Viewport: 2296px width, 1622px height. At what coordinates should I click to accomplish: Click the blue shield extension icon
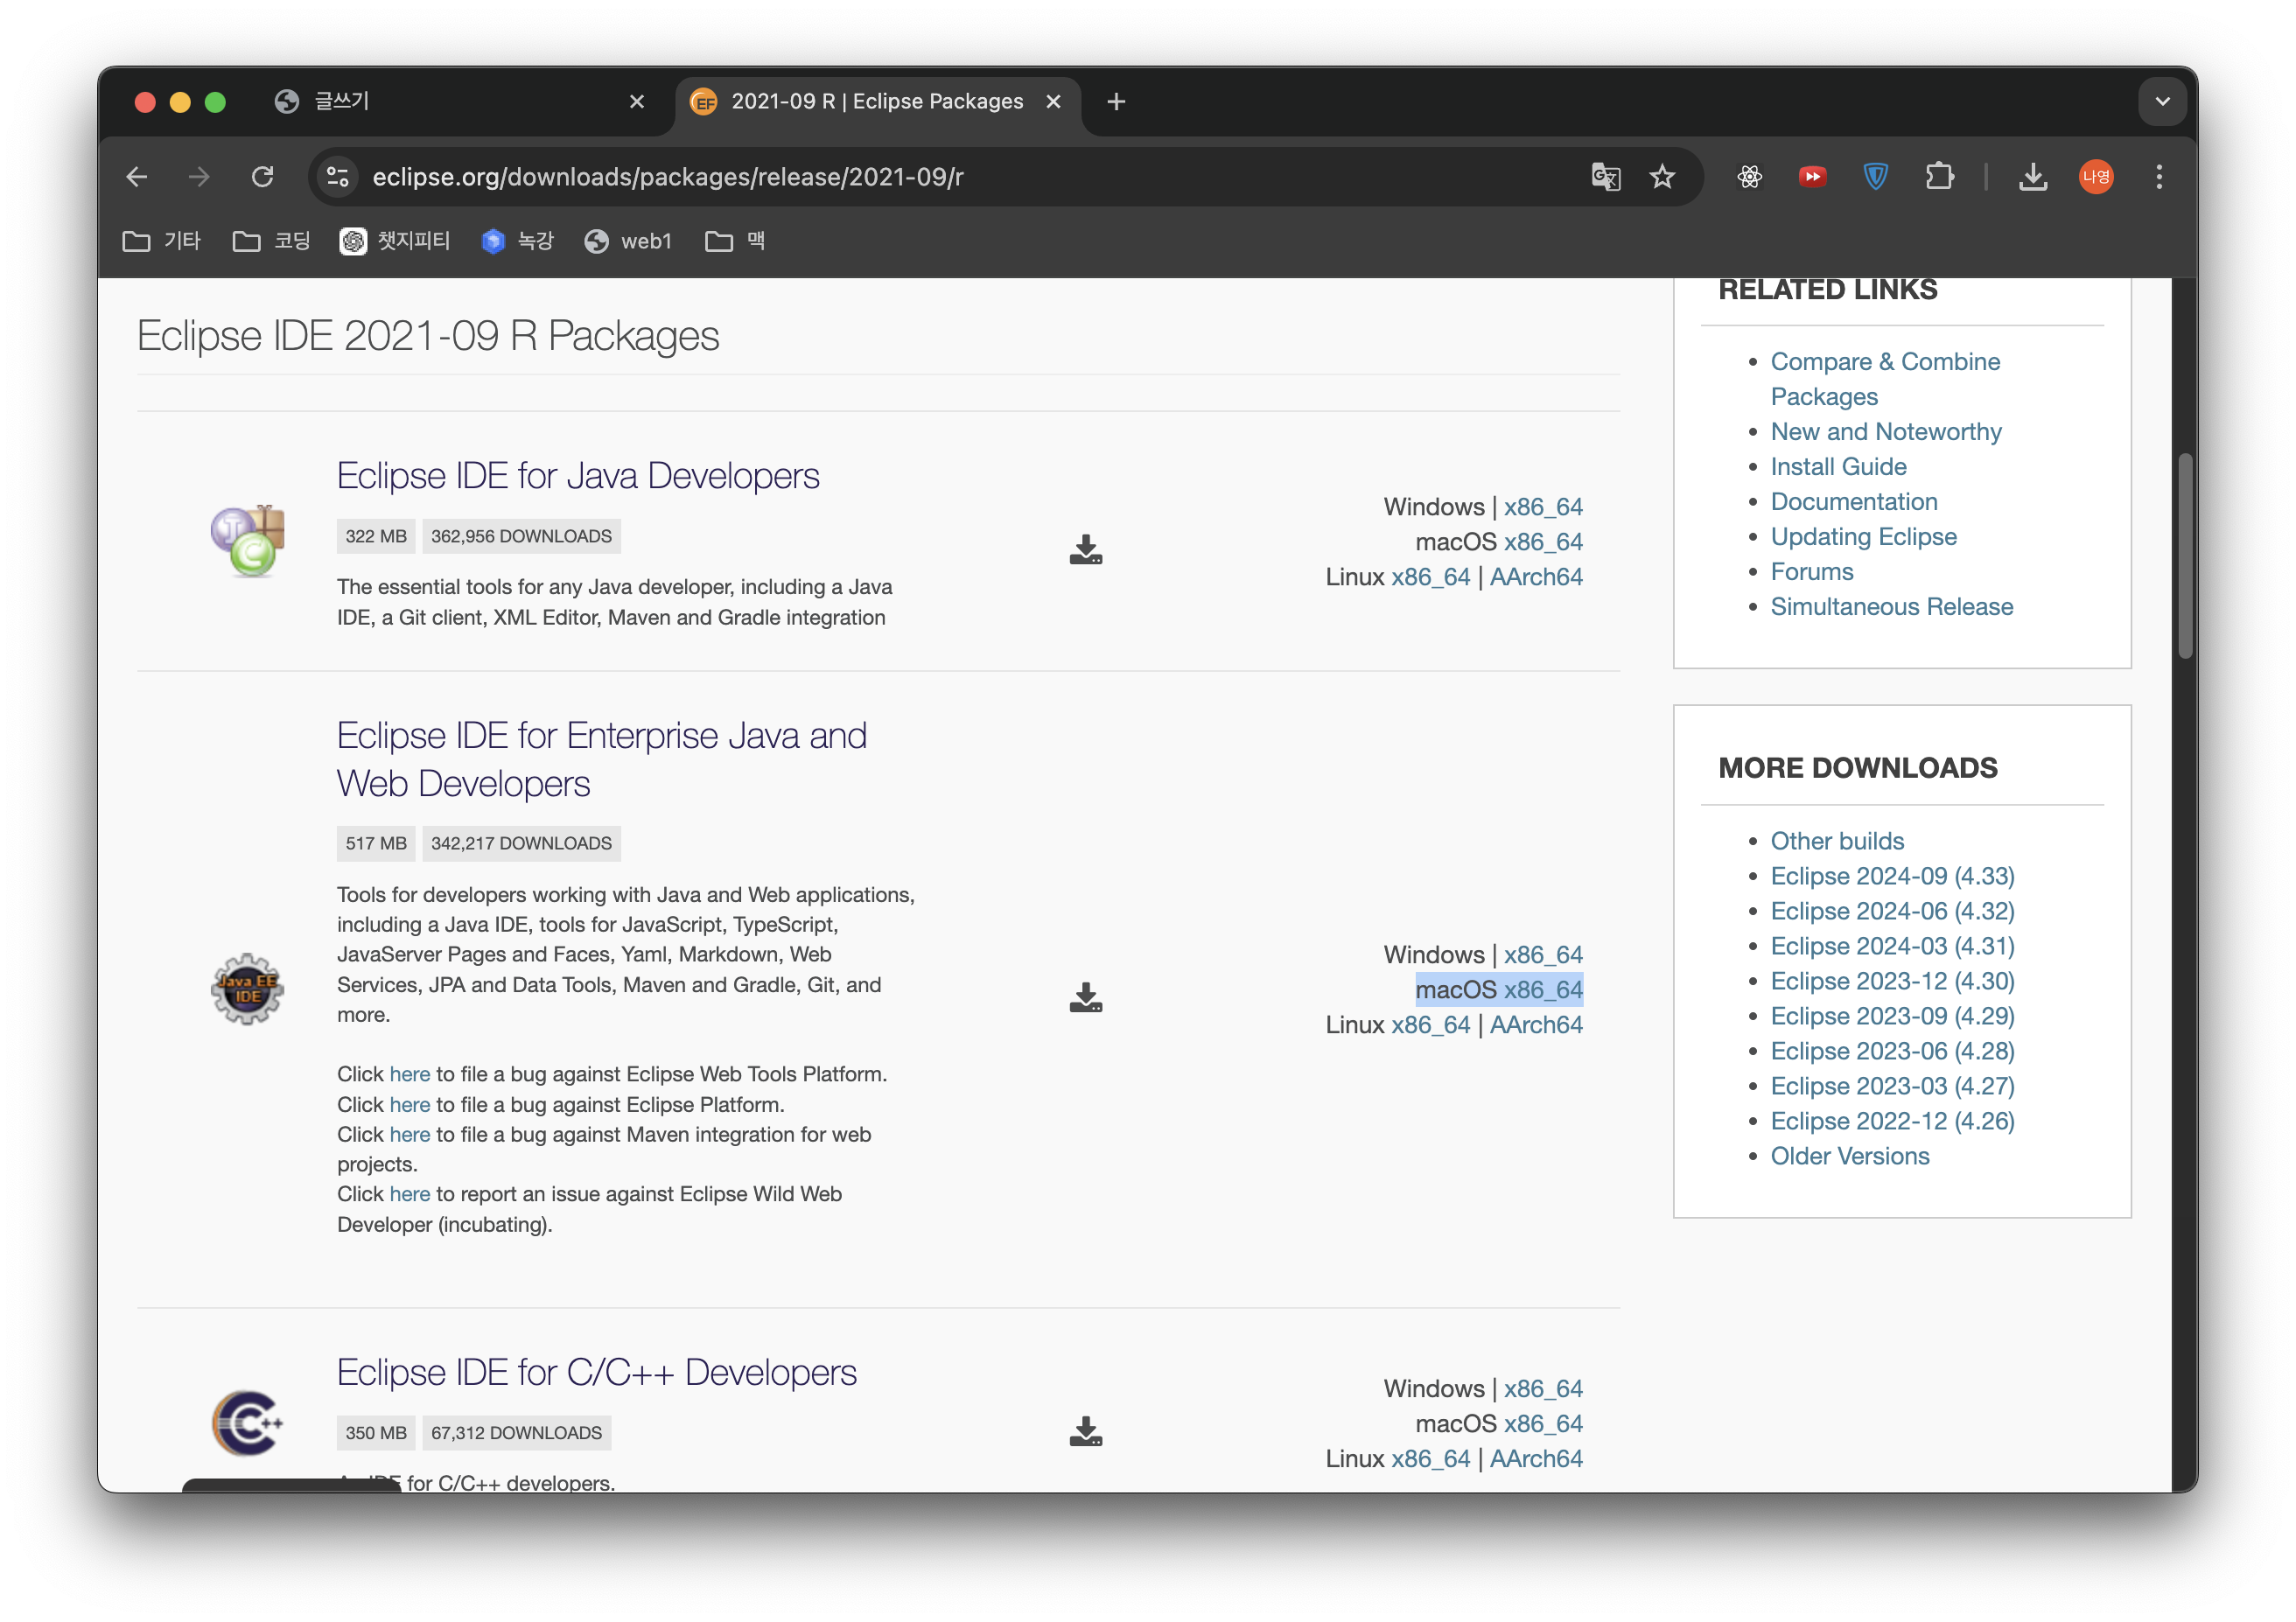(1875, 177)
